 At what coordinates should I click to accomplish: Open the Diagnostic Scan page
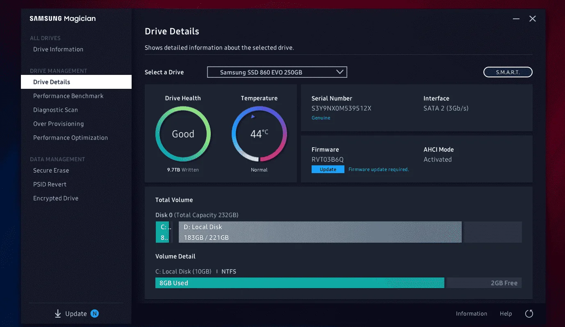(55, 110)
